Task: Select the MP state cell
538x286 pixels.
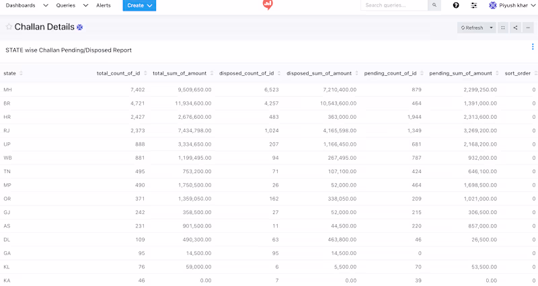Action: coord(7,185)
